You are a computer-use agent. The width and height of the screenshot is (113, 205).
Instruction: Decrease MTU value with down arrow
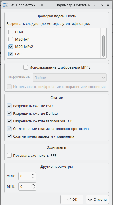33,188
